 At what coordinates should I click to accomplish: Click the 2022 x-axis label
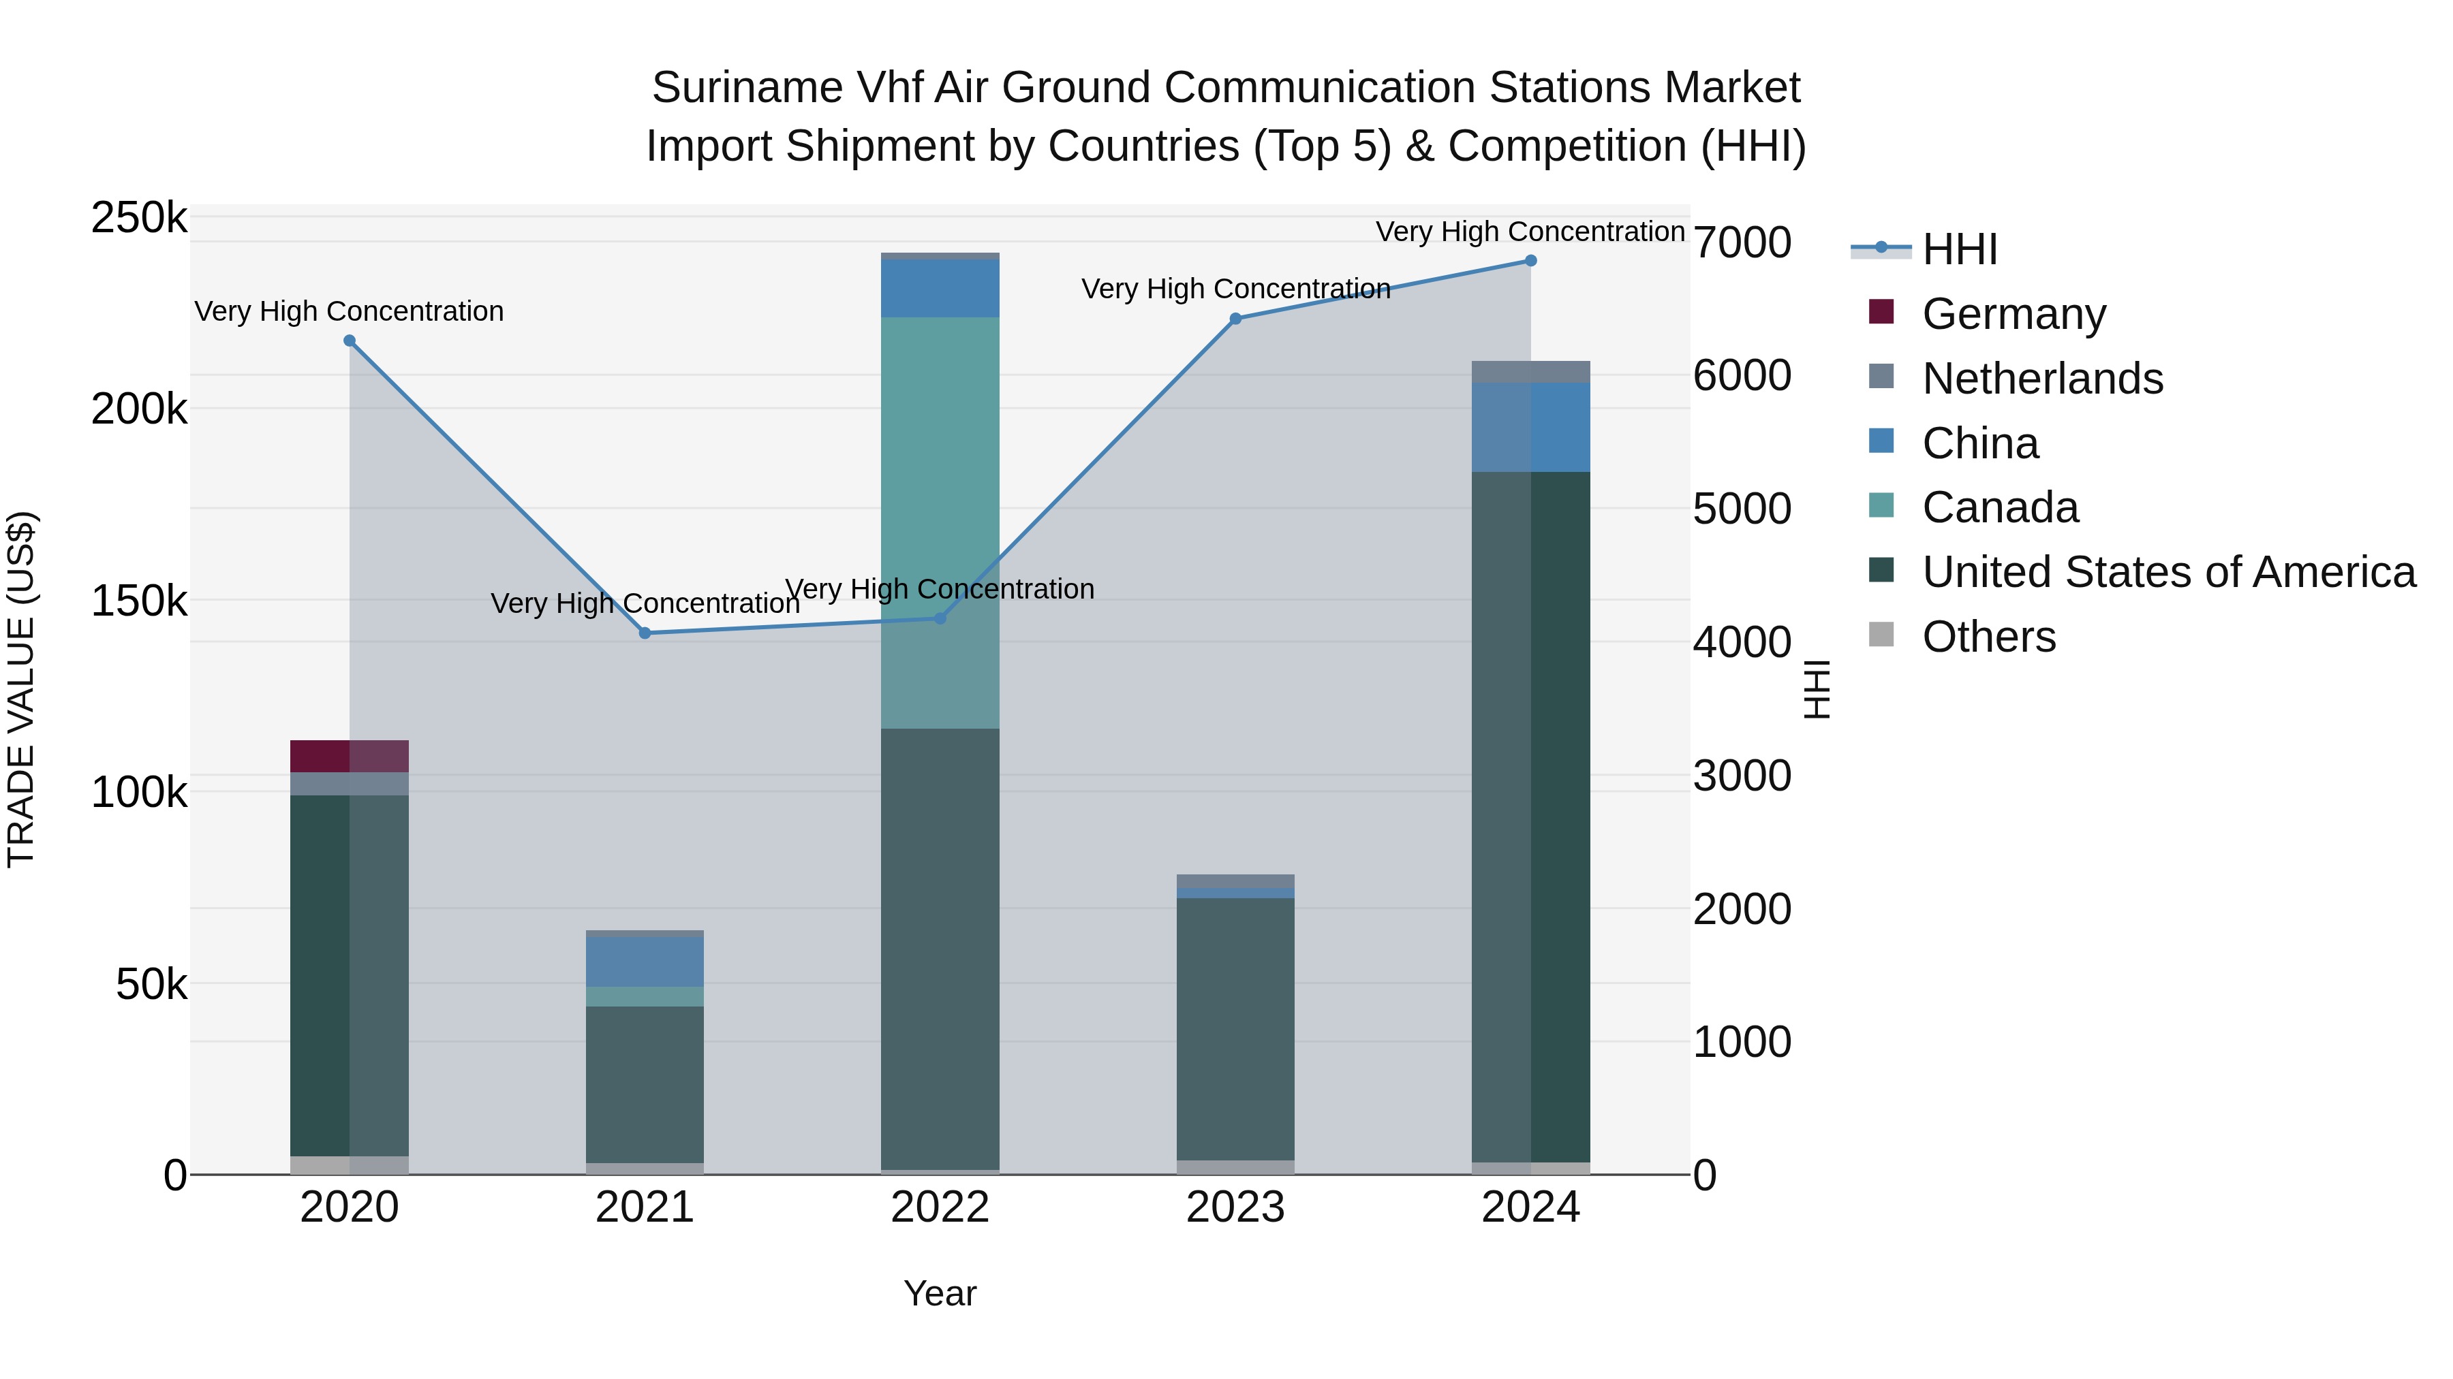[x=940, y=1207]
